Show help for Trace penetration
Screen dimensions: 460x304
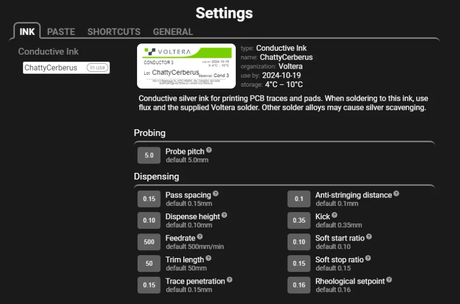point(230,280)
